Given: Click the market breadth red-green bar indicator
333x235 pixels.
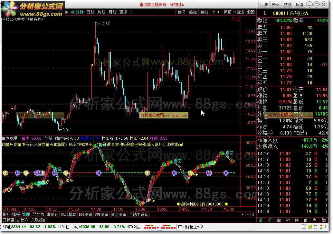Looking at the screenshot, I should 159,227.
